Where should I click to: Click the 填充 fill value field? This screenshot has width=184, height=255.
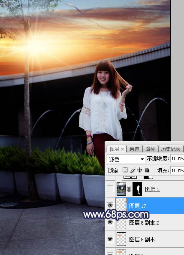177,170
